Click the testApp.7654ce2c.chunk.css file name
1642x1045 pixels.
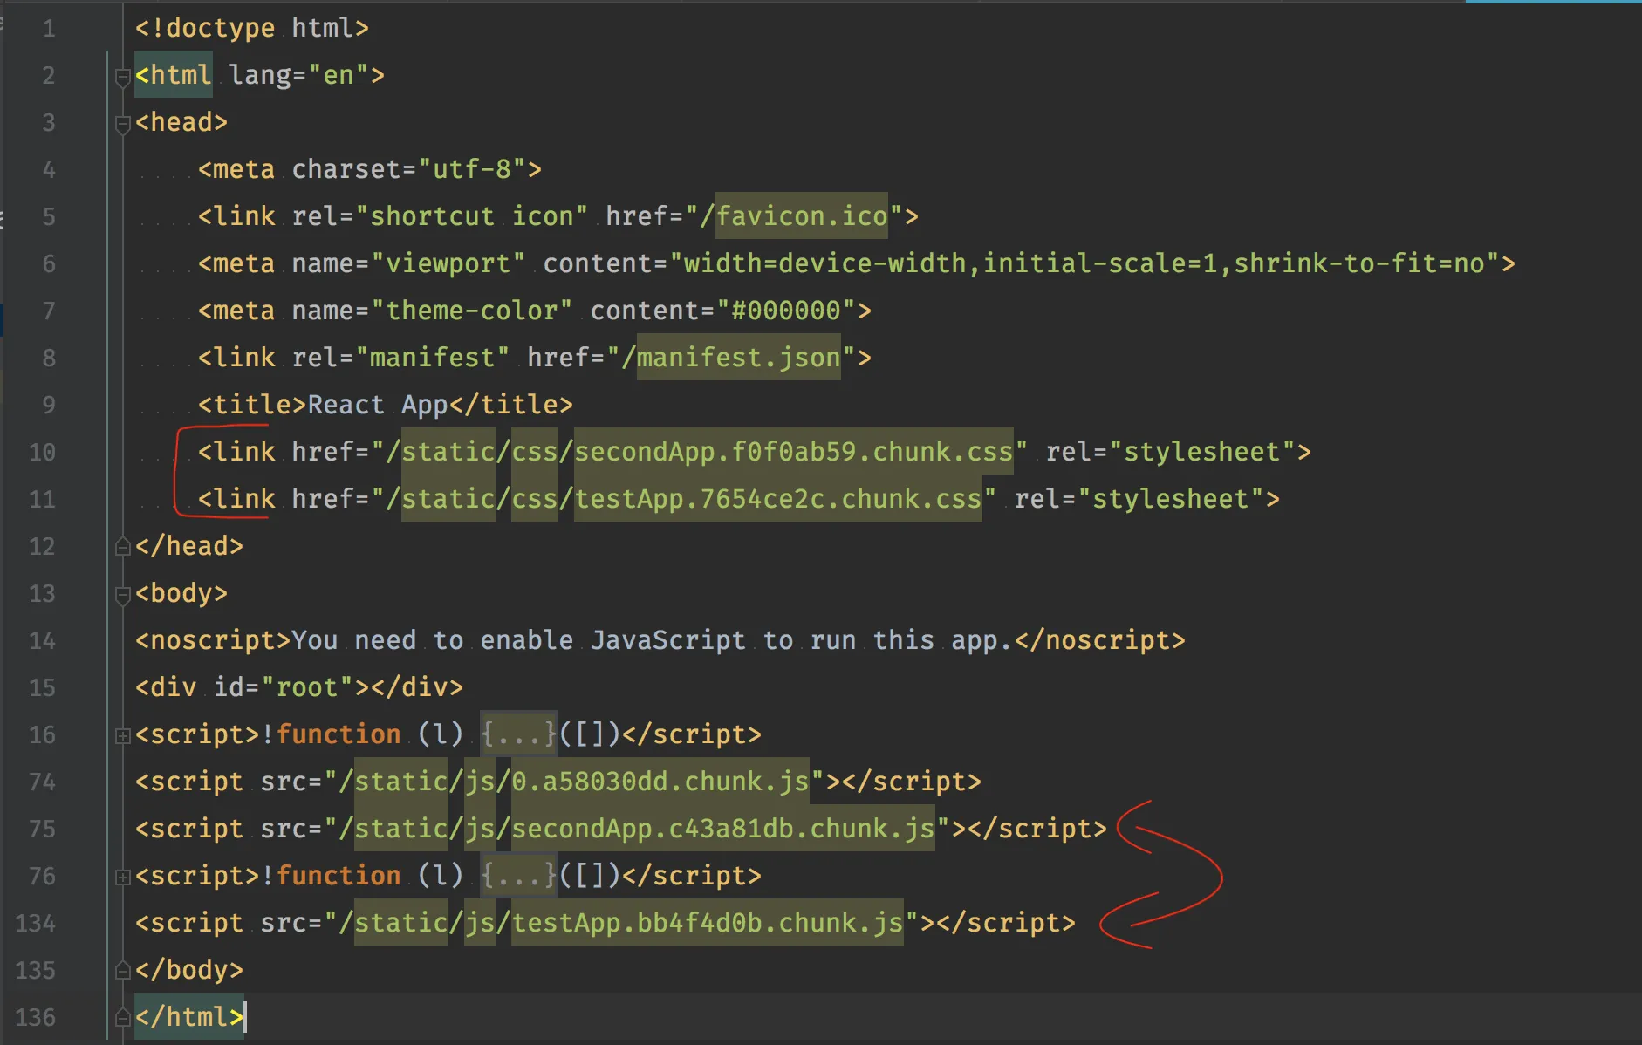point(778,499)
